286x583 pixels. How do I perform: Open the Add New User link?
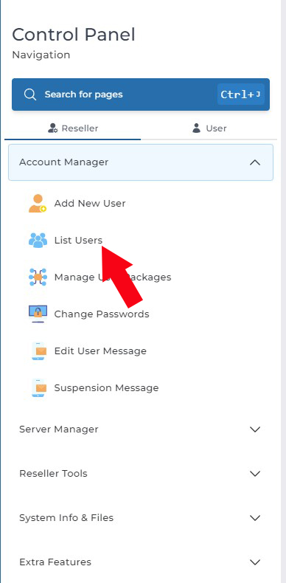click(x=90, y=204)
